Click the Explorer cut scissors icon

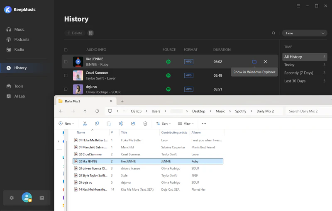(x=85, y=124)
